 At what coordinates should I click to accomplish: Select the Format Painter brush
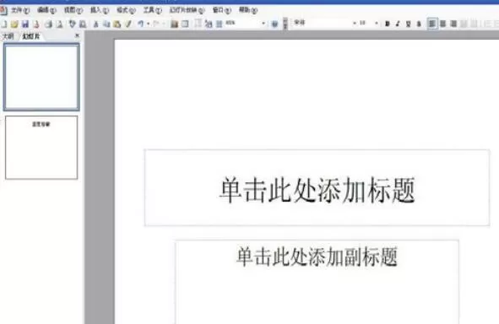pos(128,24)
